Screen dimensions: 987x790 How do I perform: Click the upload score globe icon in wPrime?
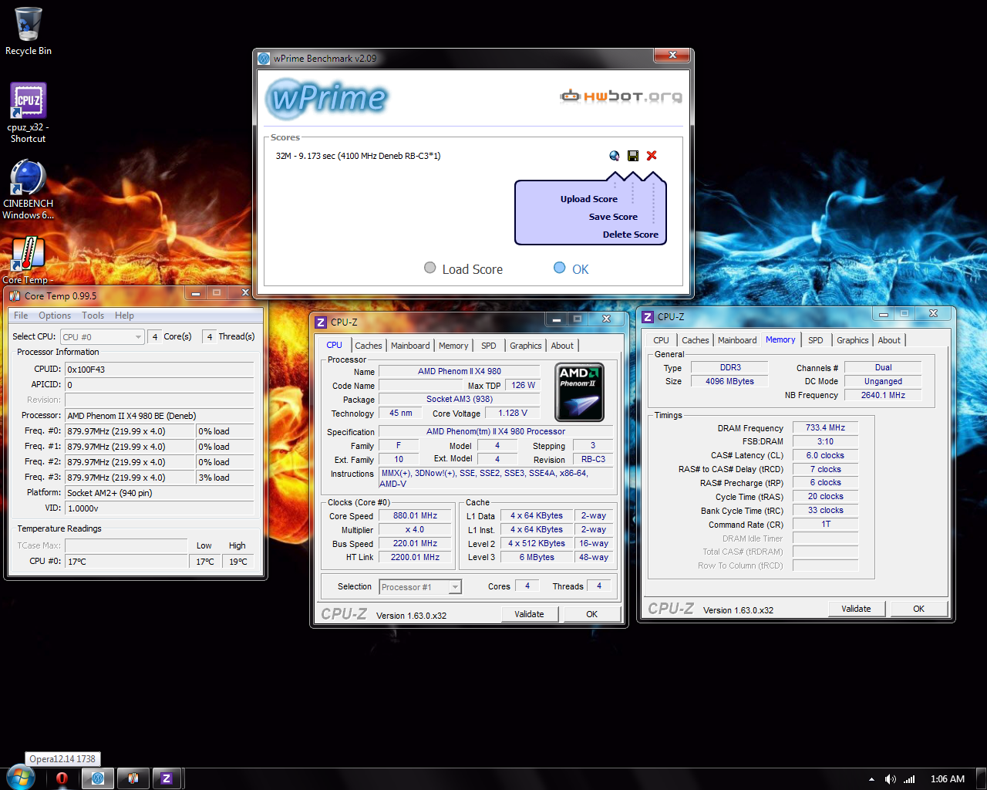(x=615, y=156)
